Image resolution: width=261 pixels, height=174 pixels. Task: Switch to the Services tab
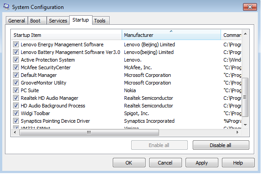(58, 21)
